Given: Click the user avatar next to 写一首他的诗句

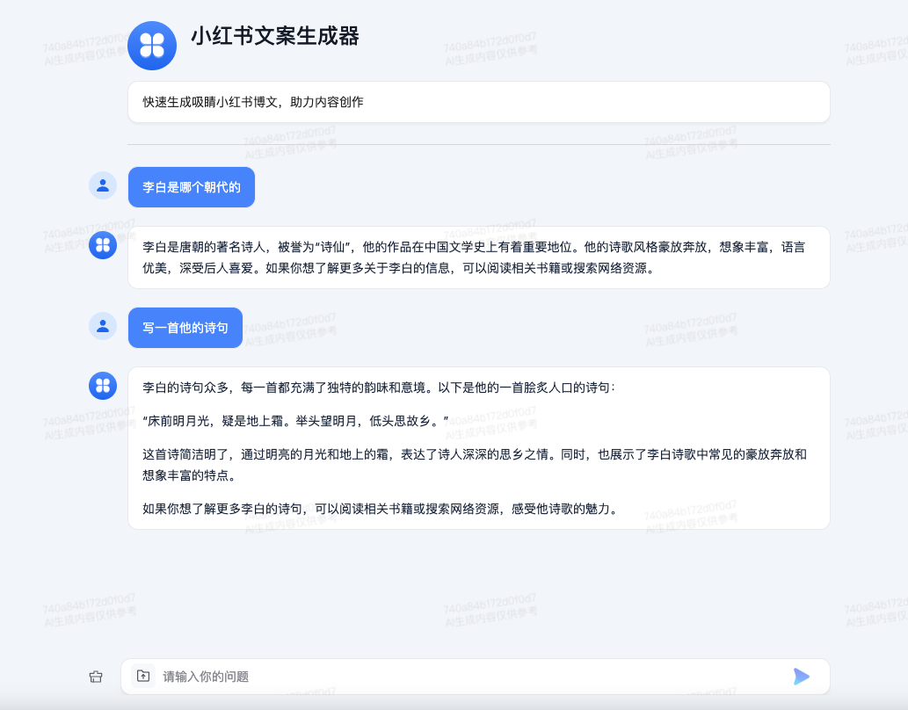Looking at the screenshot, I should [103, 326].
